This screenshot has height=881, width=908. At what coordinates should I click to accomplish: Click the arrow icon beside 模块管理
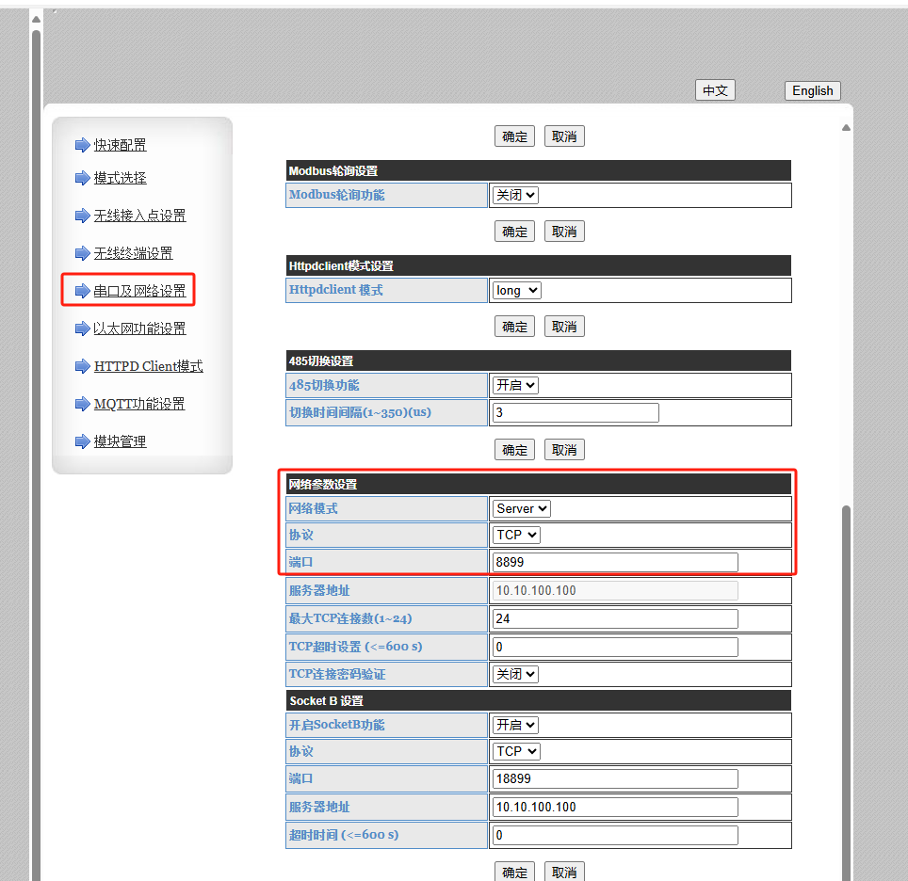(82, 441)
